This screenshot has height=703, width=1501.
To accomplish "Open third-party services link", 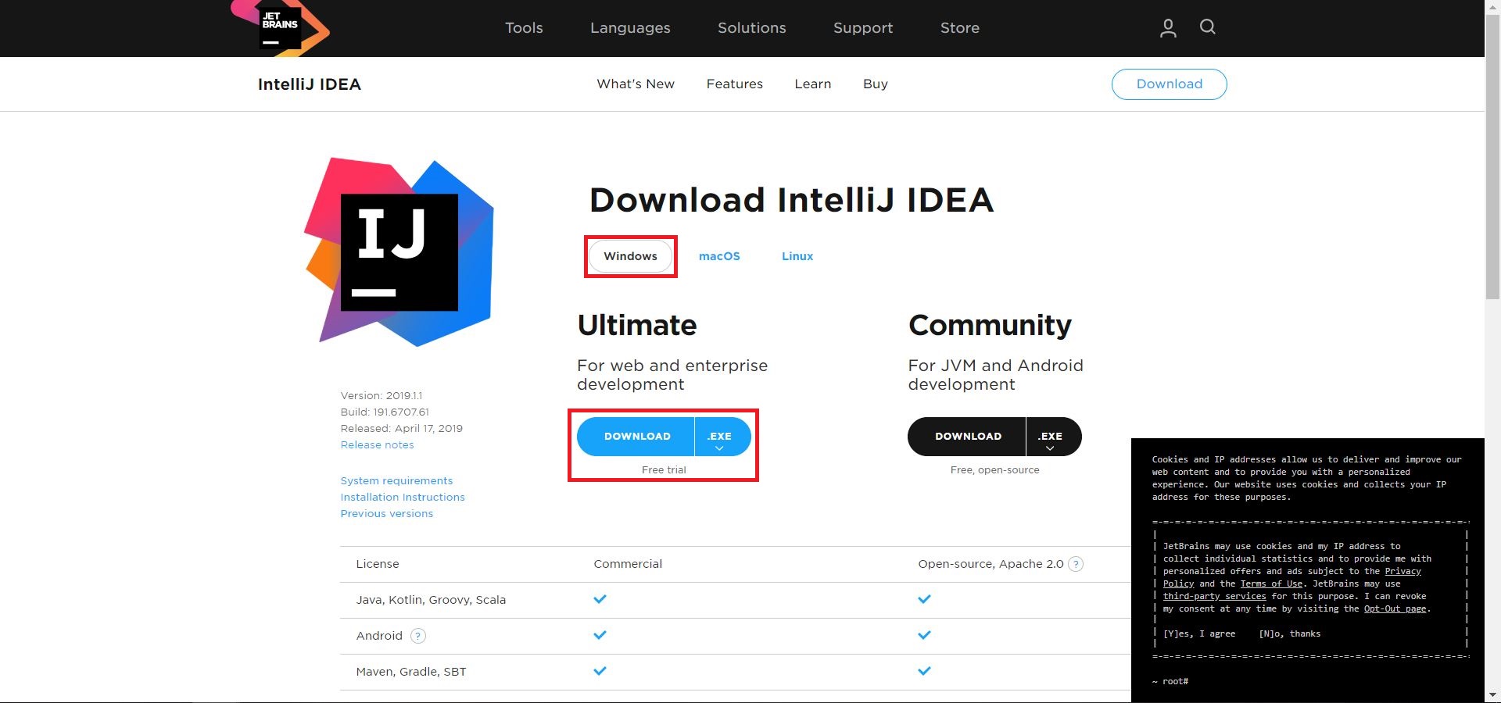I will [x=1214, y=597].
